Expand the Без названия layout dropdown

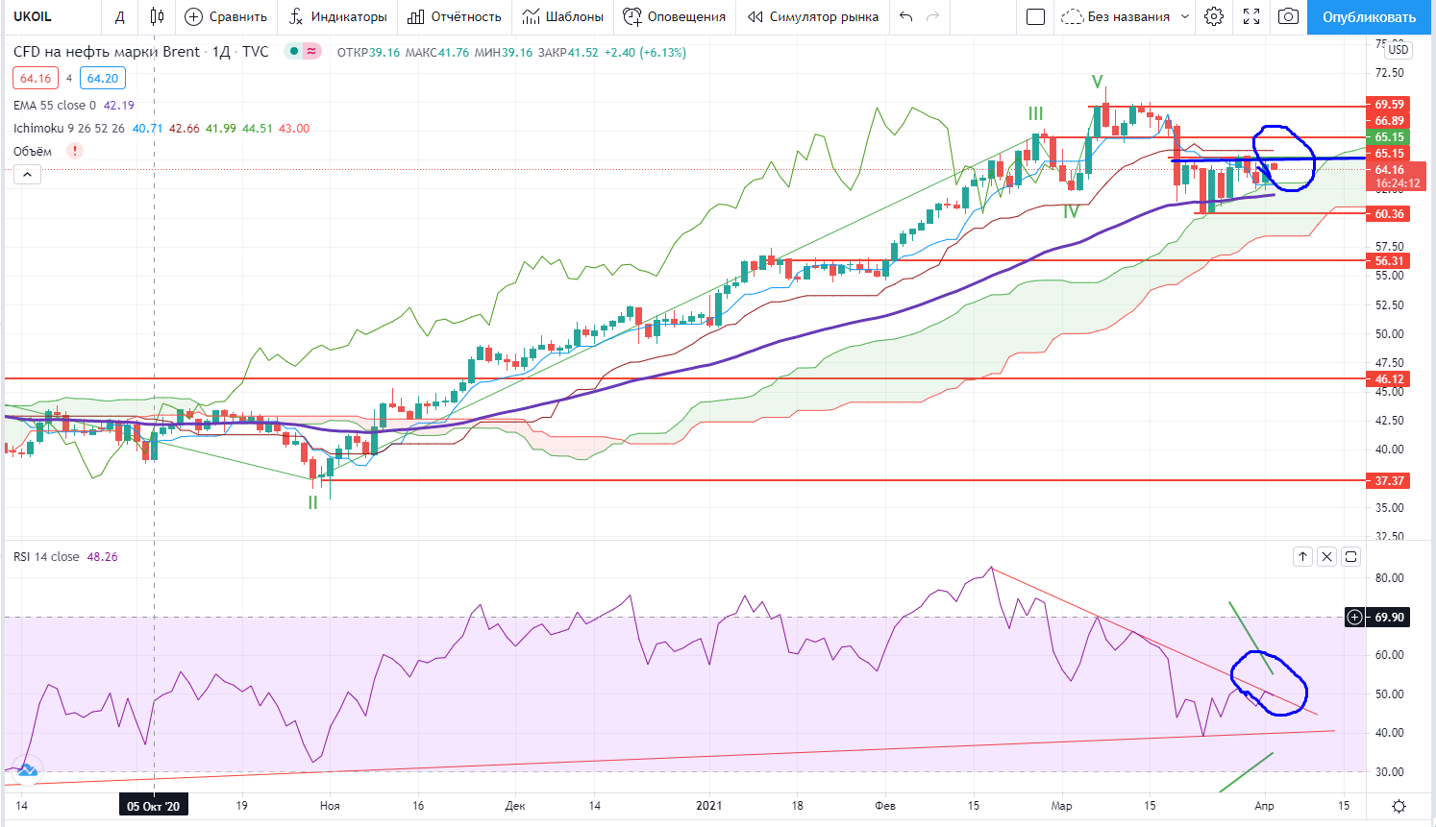pyautogui.click(x=1184, y=16)
